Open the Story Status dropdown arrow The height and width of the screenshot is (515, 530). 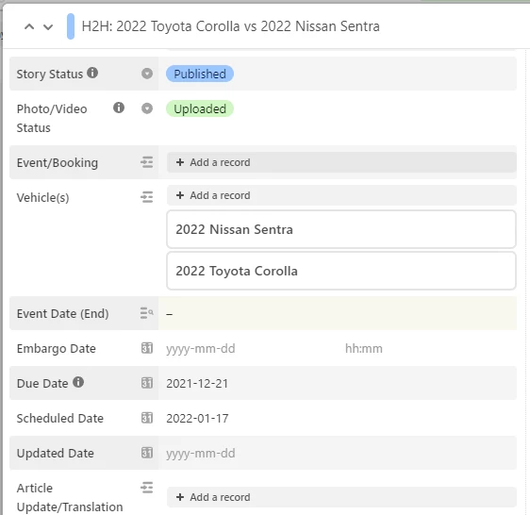(147, 74)
